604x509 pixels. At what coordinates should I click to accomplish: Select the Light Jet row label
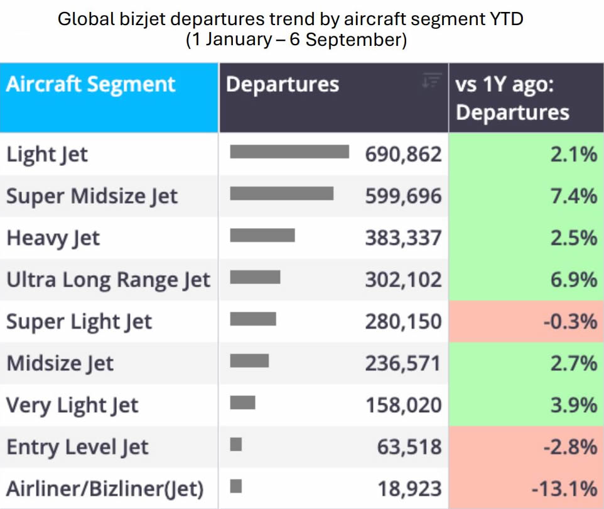pyautogui.click(x=47, y=154)
